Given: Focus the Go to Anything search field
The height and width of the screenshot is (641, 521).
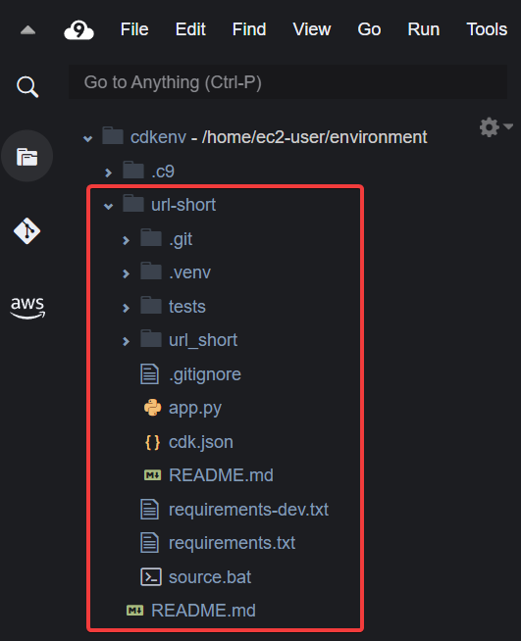Looking at the screenshot, I should tap(287, 82).
